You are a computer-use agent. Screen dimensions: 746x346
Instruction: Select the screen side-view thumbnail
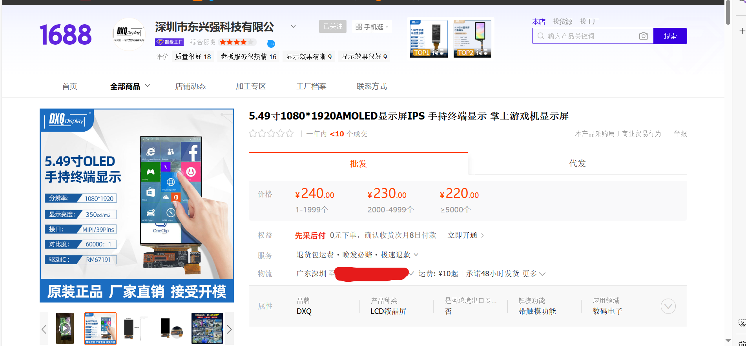(x=135, y=328)
